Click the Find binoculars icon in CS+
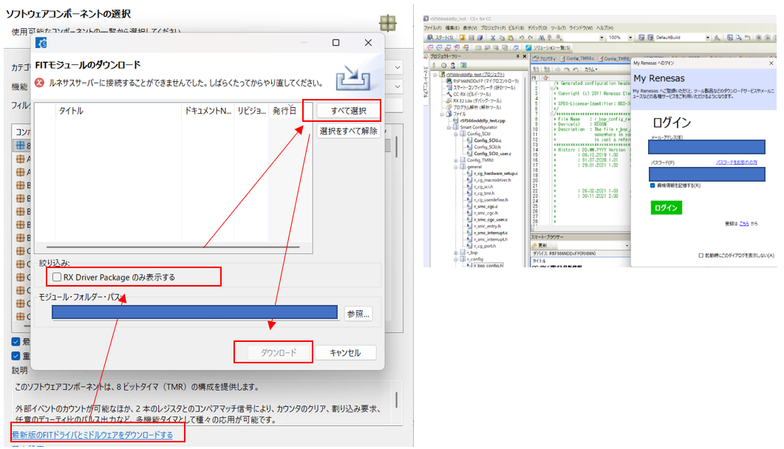The height and width of the screenshot is (449, 784). pos(542,38)
